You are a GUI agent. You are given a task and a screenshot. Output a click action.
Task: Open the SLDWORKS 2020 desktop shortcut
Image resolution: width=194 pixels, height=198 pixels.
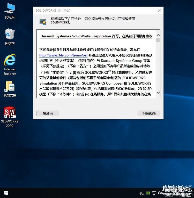click(x=10, y=117)
